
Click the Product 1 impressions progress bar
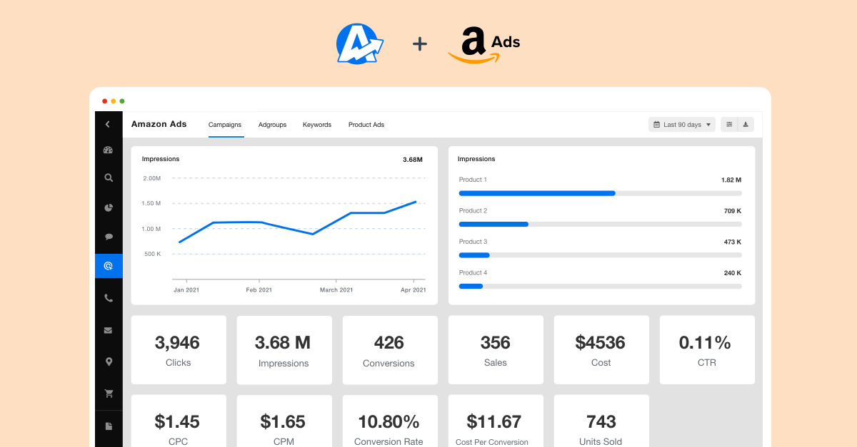click(x=536, y=193)
